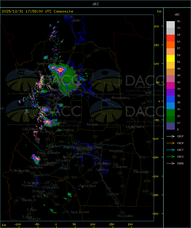191x228 pixels.
Task: Click the 'Chihuido' map label
Action: [39, 191]
